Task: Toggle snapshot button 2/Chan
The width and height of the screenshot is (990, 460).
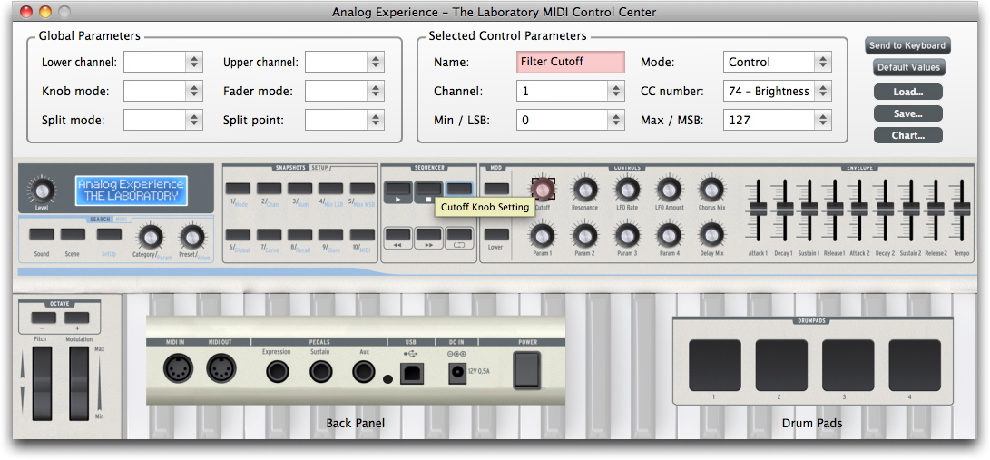Action: (x=269, y=189)
